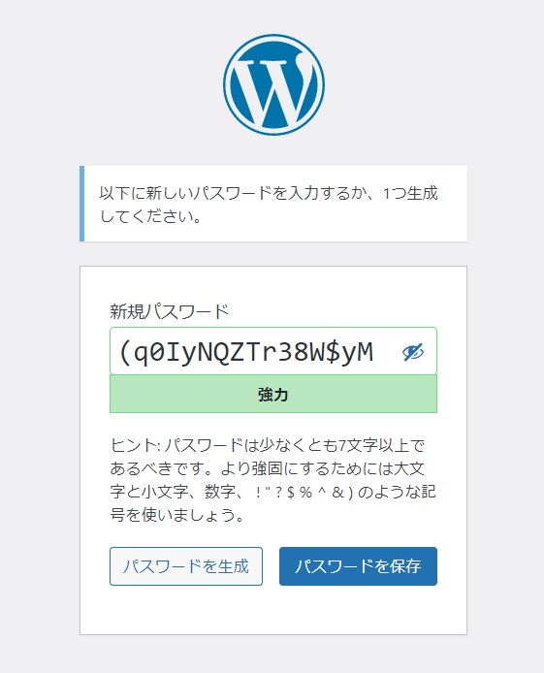Click the パスワードを保存 button

pos(358,566)
